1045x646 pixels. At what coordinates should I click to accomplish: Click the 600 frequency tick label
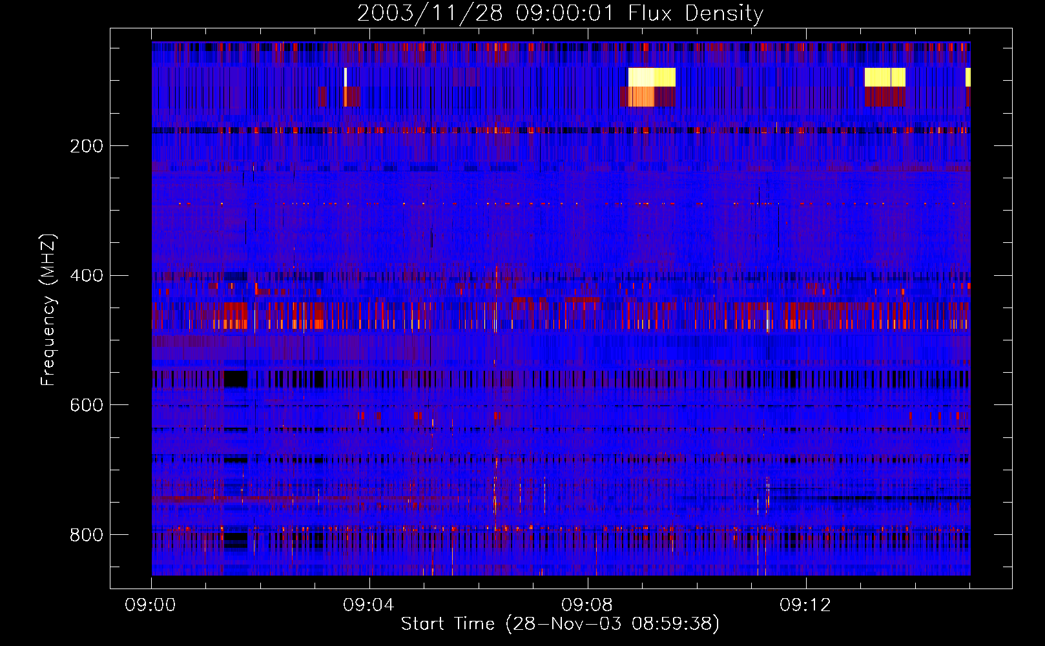(x=87, y=405)
